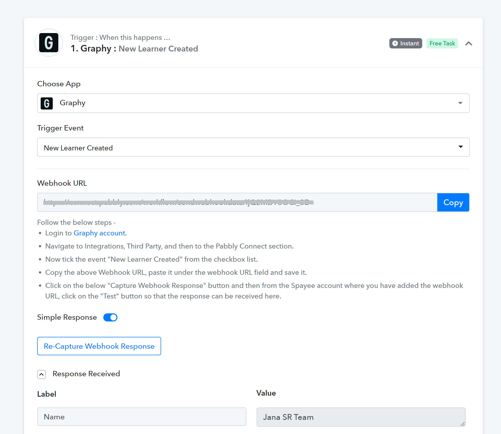Click the Webhook URL text field
The width and height of the screenshot is (501, 434).
point(237,202)
